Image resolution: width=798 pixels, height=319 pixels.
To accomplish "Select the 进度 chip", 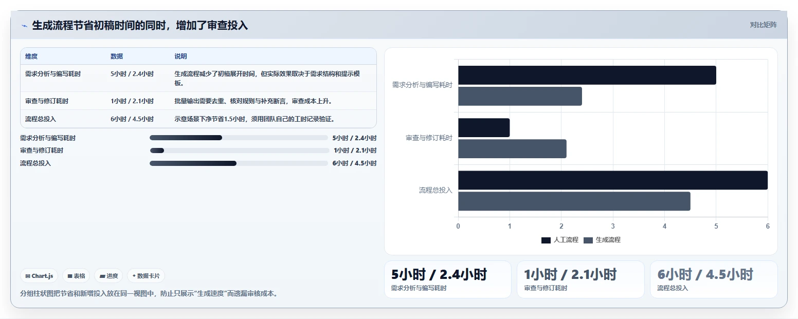I will [108, 276].
